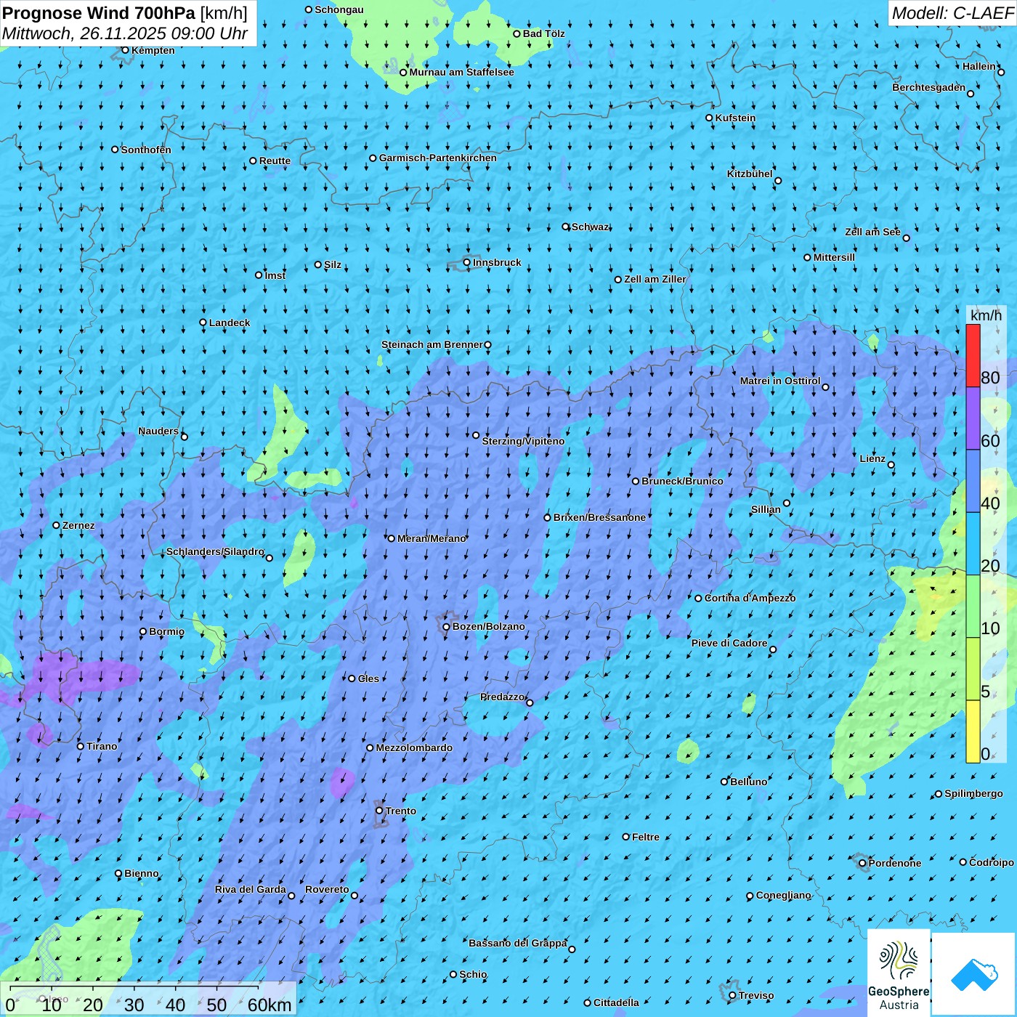Click the Pordenone city marker
This screenshot has height=1017, width=1017.
coord(862,863)
